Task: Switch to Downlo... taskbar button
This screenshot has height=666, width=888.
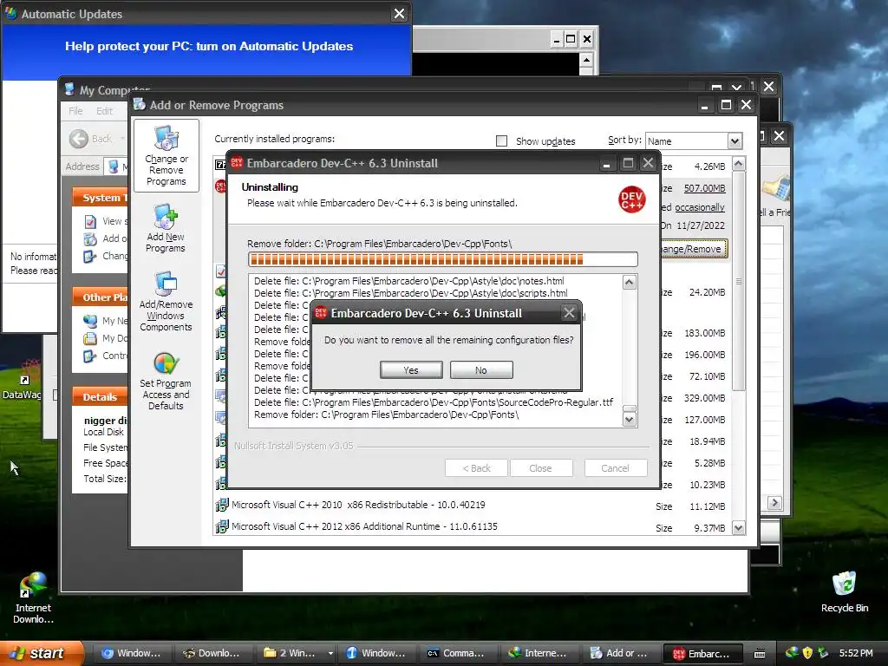Action: (x=212, y=653)
